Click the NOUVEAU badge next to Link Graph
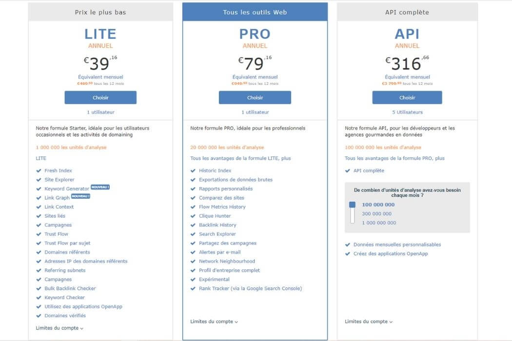Image resolution: width=512 pixels, height=341 pixels. (80, 196)
